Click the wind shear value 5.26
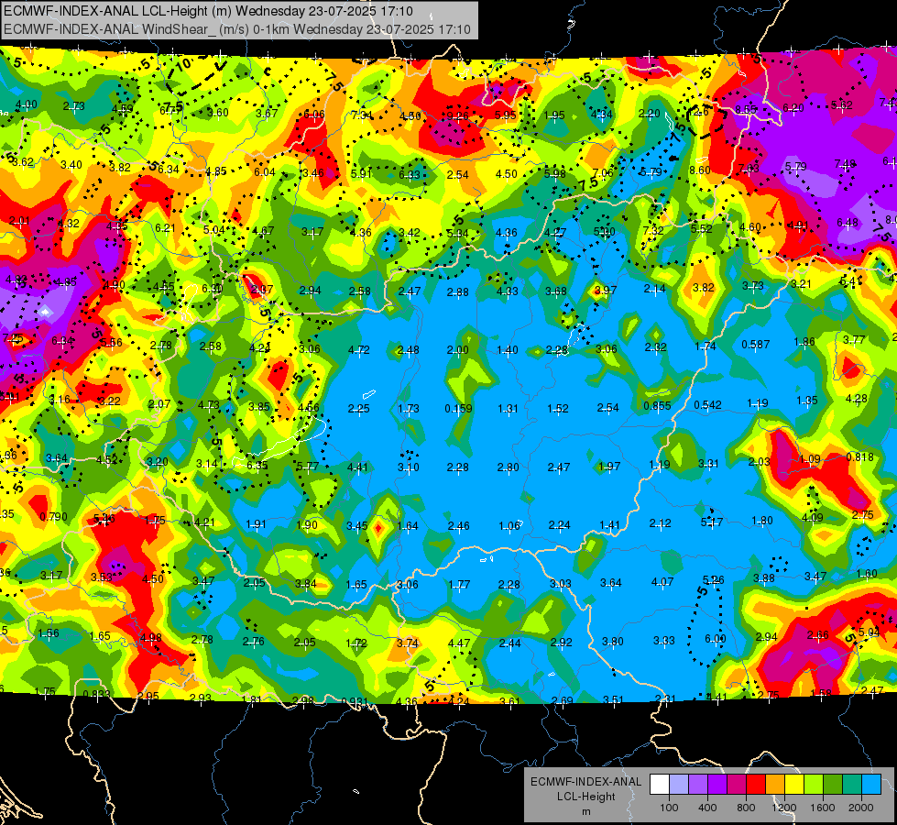Image resolution: width=897 pixels, height=825 pixels. pos(714,580)
